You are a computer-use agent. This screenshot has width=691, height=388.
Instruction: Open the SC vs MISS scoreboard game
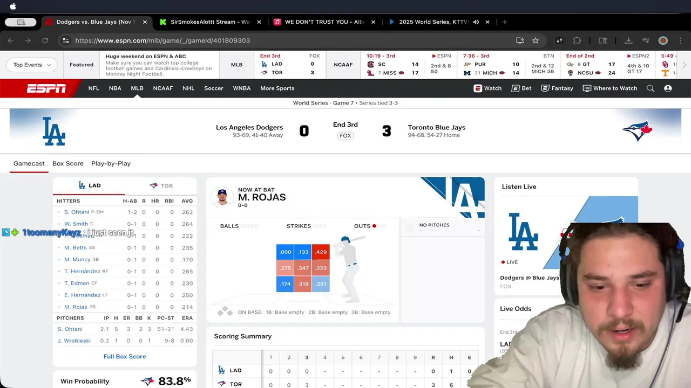coord(409,65)
